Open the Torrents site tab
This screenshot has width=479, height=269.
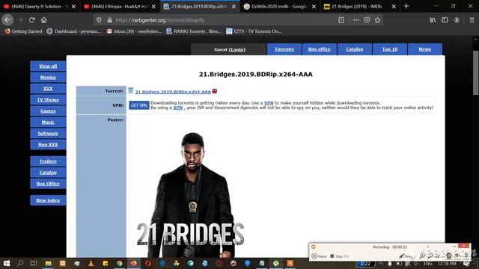(x=284, y=49)
